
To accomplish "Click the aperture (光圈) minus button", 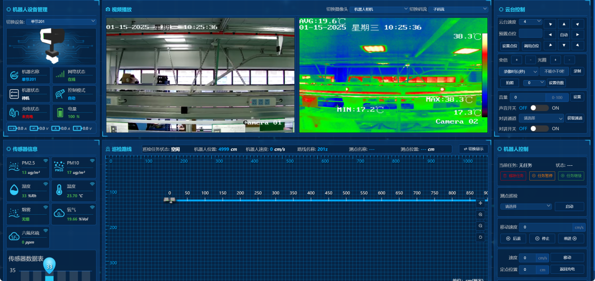I will (x=570, y=60).
